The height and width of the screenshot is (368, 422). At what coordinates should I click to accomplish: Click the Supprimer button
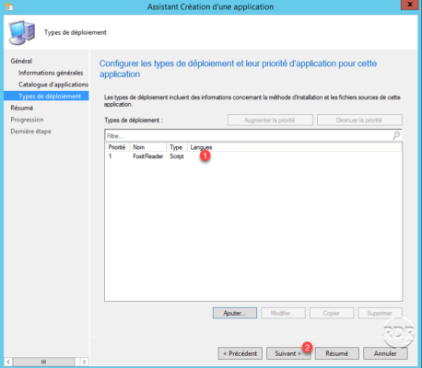coord(380,313)
